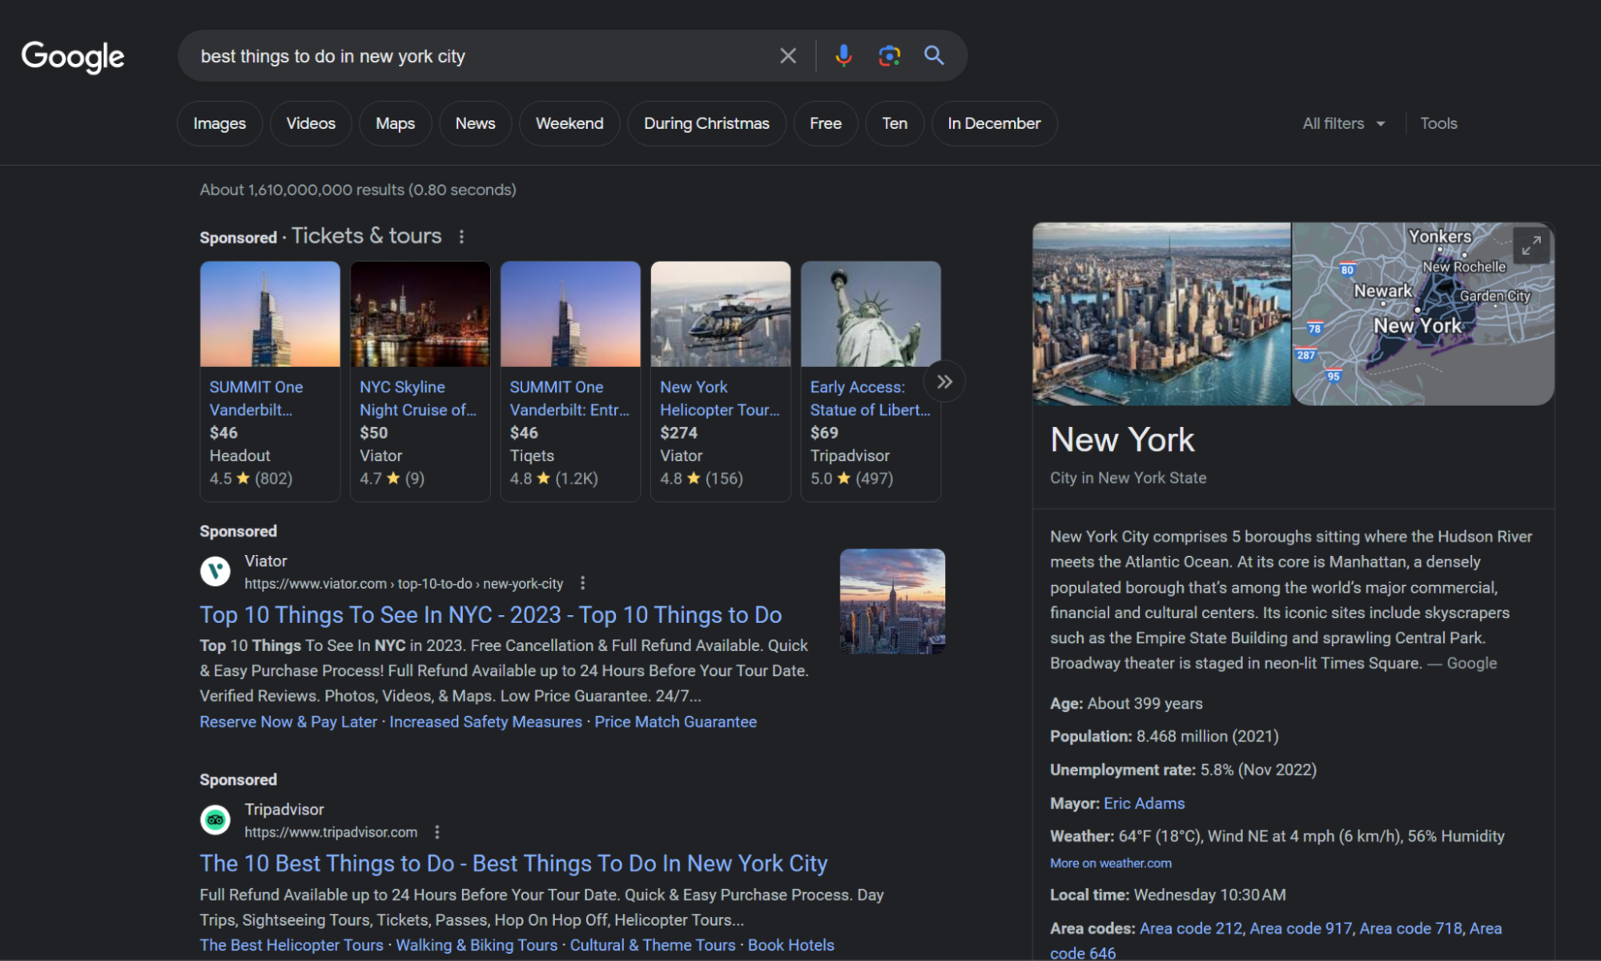
Task: Apply the Weekend filter chip
Action: tap(569, 123)
